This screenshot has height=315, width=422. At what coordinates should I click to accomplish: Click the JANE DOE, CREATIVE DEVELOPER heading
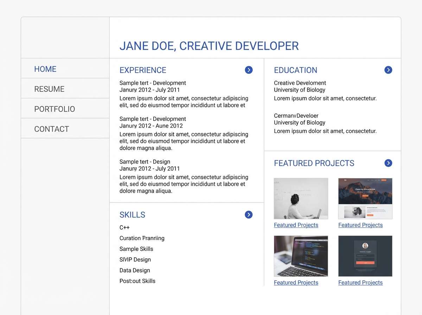click(209, 46)
